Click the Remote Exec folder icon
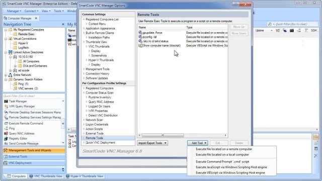This screenshot has width=322, height=181. 15,34
